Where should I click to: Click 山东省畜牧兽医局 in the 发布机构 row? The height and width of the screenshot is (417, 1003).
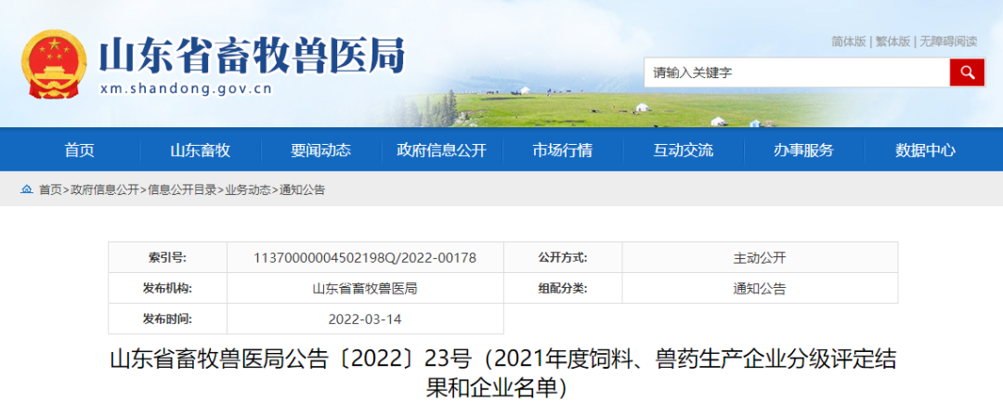pos(365,289)
